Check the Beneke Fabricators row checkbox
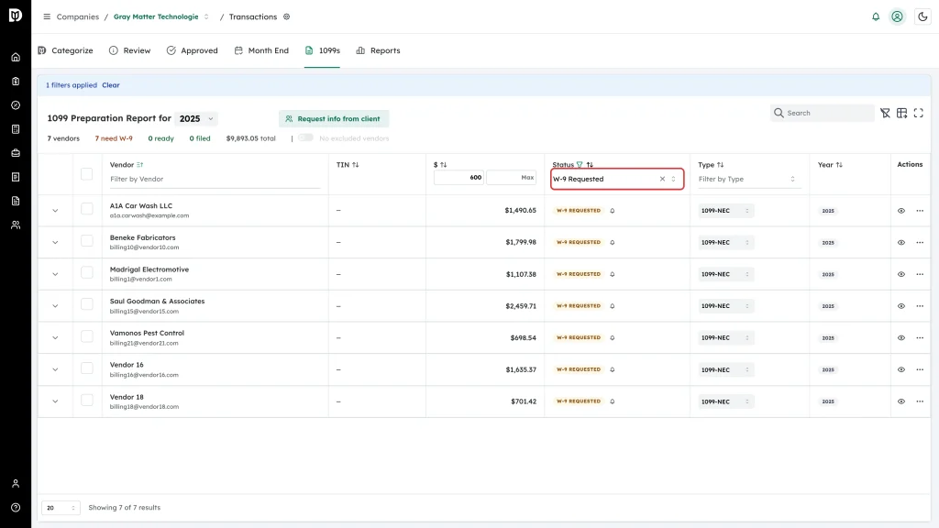 pos(87,241)
